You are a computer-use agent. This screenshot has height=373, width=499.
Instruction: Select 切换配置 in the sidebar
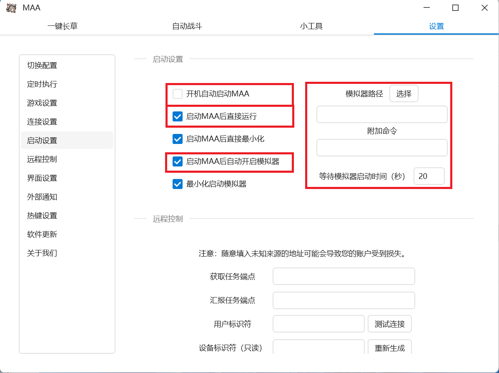(x=42, y=66)
